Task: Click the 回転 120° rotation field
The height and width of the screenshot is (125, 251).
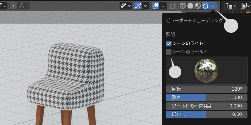Action: point(206,89)
